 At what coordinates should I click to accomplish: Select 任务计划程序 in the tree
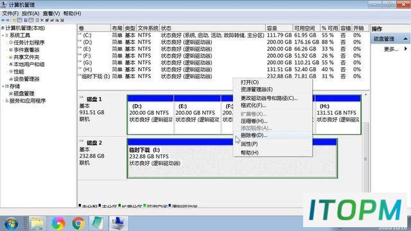tap(29, 43)
